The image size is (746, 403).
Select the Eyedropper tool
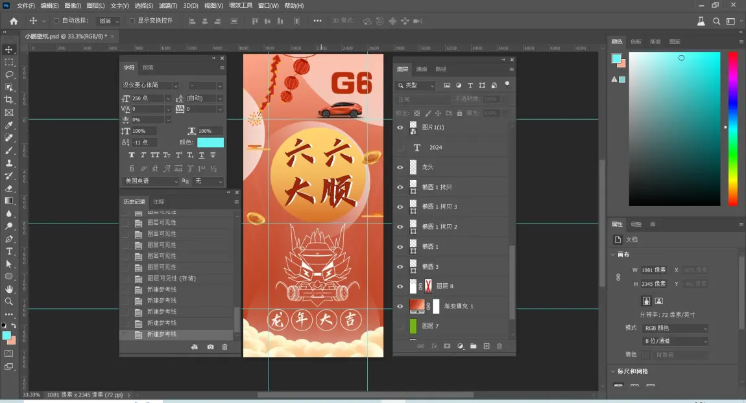click(x=9, y=125)
